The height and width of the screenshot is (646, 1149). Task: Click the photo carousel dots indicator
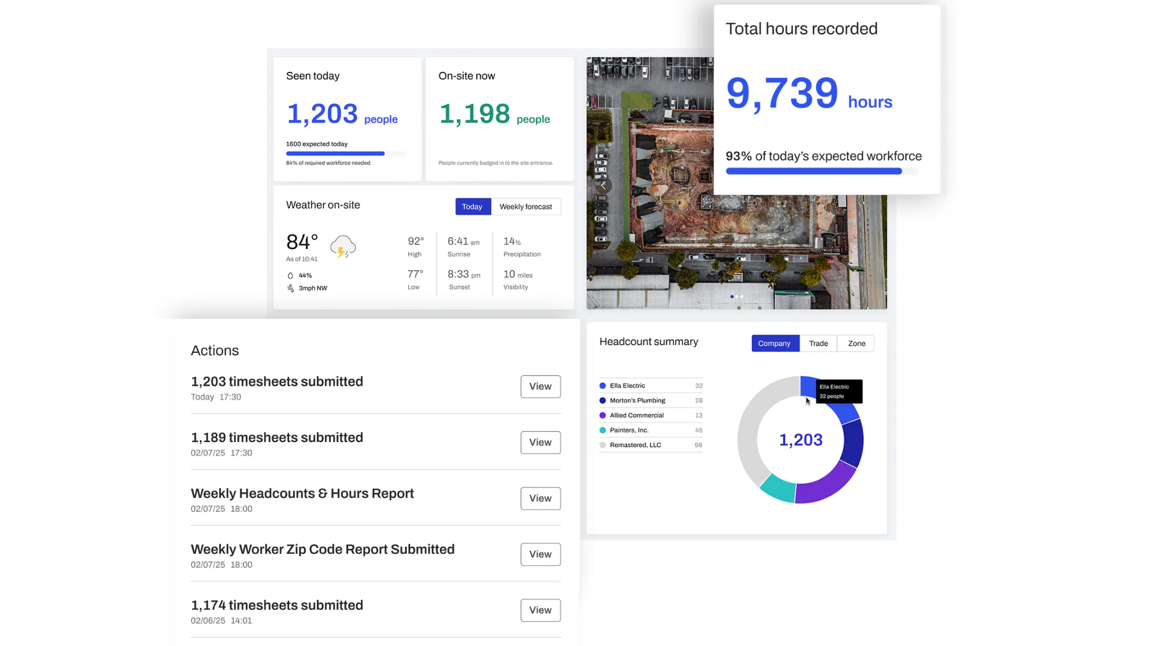(x=737, y=297)
